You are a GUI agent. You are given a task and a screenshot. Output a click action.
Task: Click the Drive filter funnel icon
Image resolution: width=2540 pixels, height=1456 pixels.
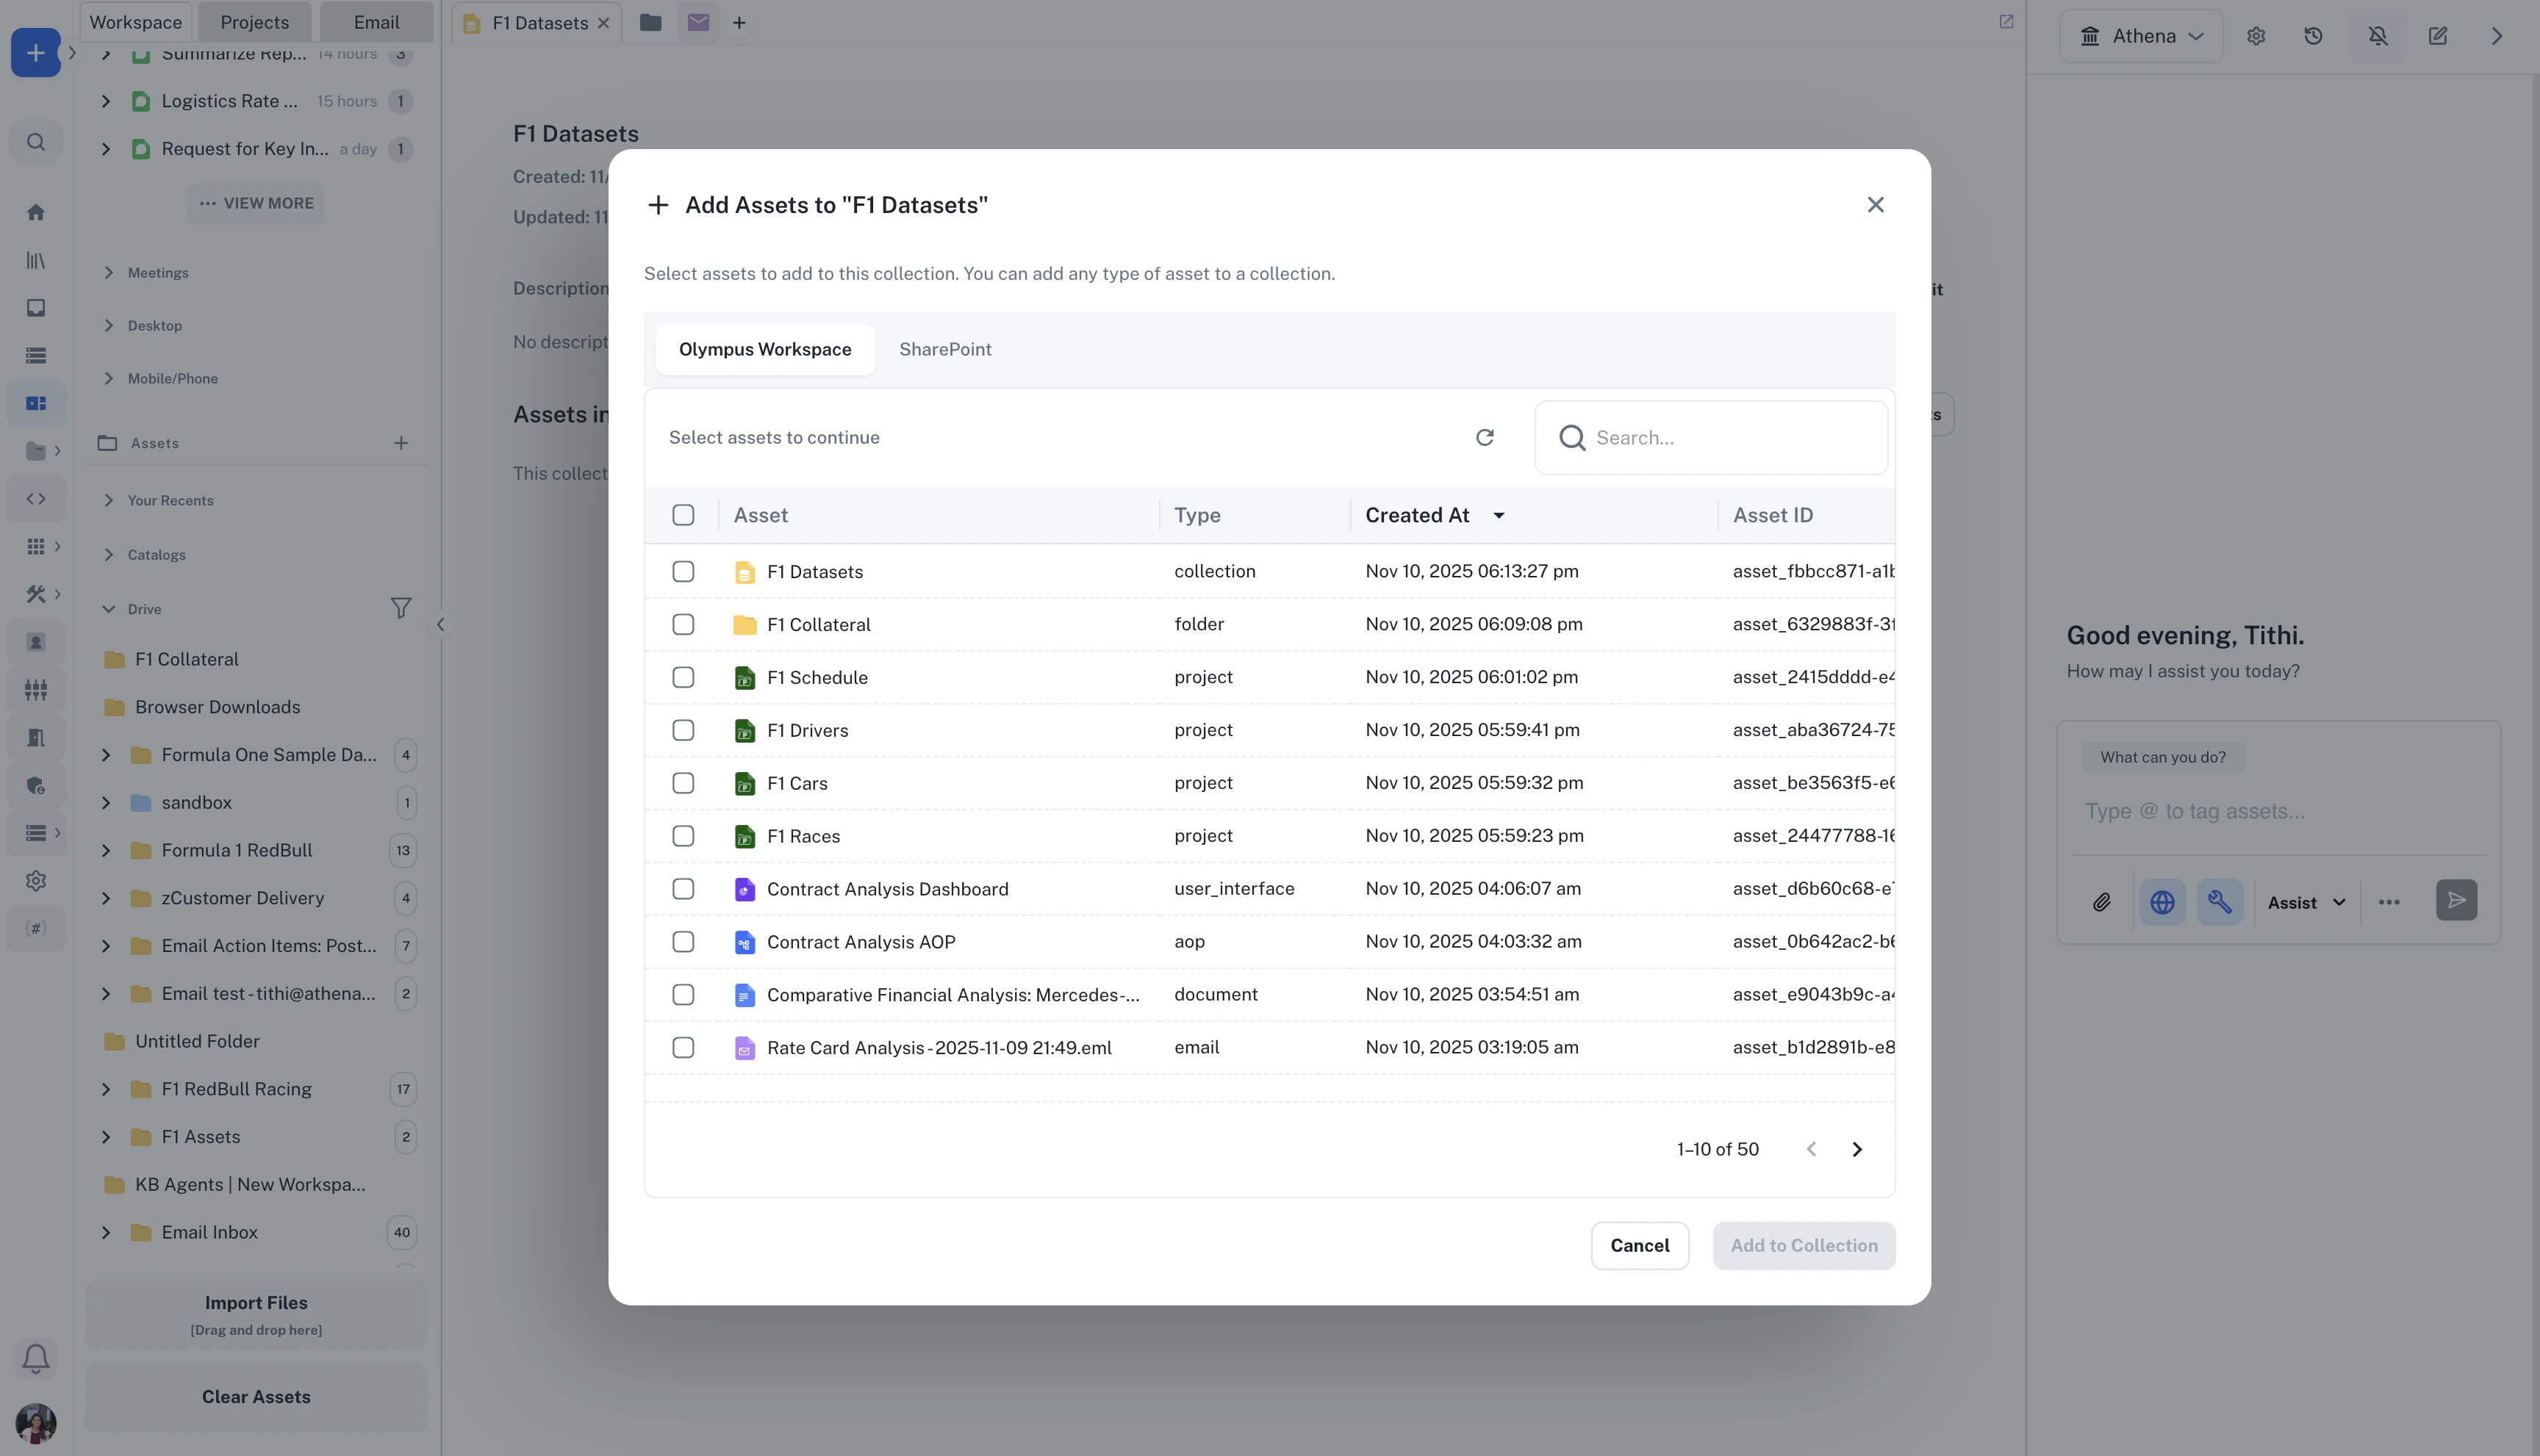400,608
